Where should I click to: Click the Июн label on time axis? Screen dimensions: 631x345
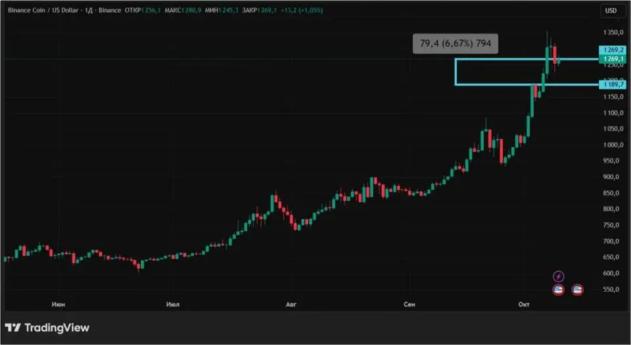click(x=58, y=304)
